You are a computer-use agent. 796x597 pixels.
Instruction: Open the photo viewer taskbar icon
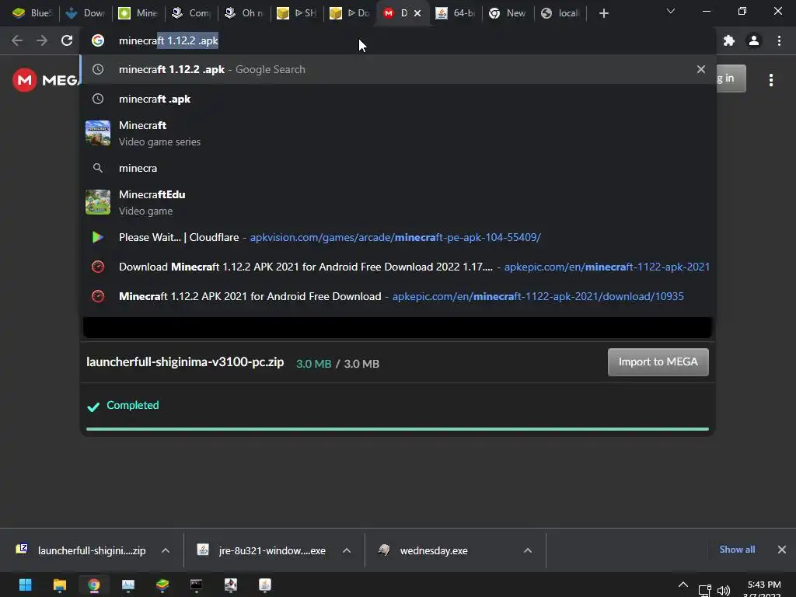point(128,585)
